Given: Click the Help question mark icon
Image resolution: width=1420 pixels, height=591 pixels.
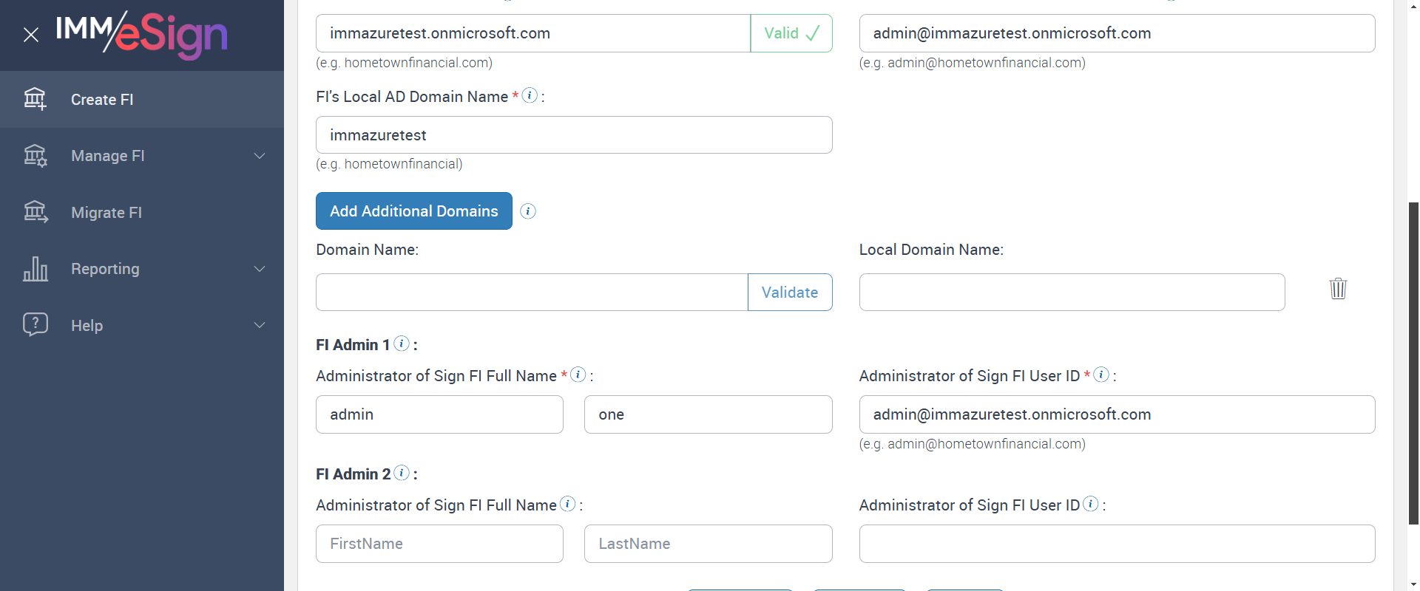Looking at the screenshot, I should click(x=35, y=324).
